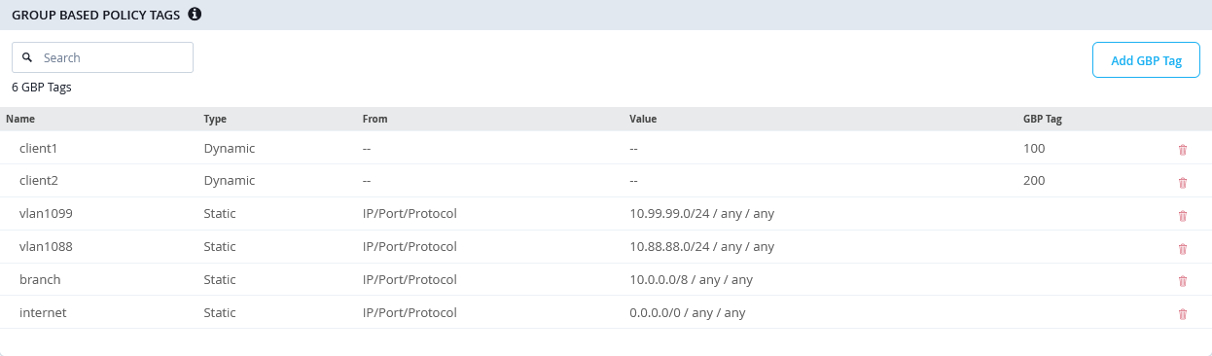
Task: Delete the branch tag via trash icon
Action: [1183, 280]
